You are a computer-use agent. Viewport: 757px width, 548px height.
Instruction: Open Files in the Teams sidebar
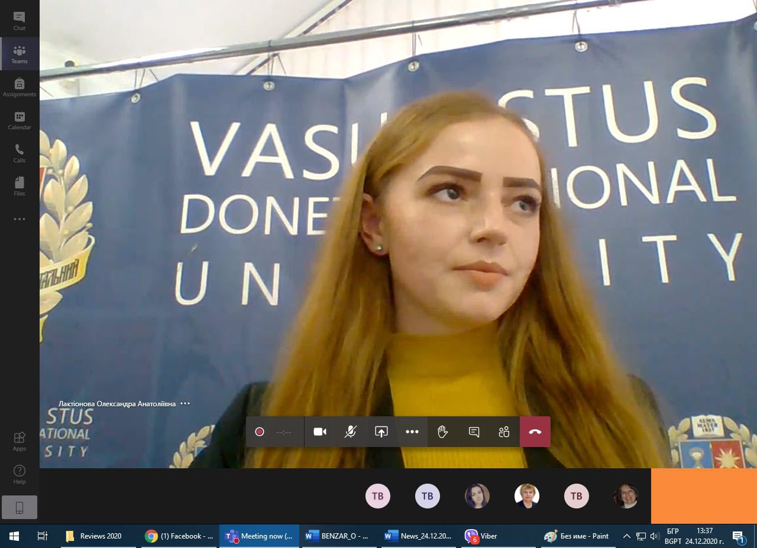(20, 186)
